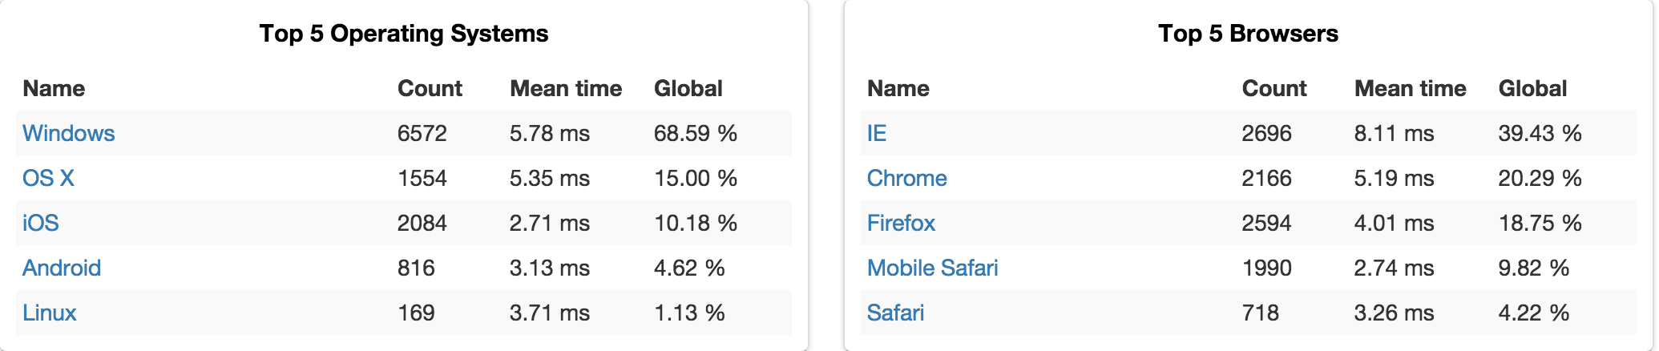Select the Chrome browser link

point(906,178)
